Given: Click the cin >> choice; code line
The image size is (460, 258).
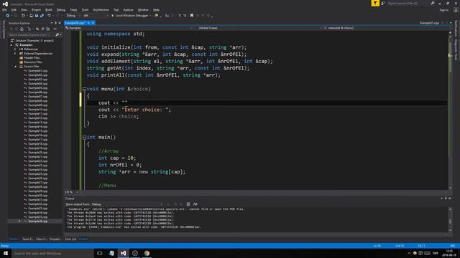Looking at the screenshot, I should 119,116.
